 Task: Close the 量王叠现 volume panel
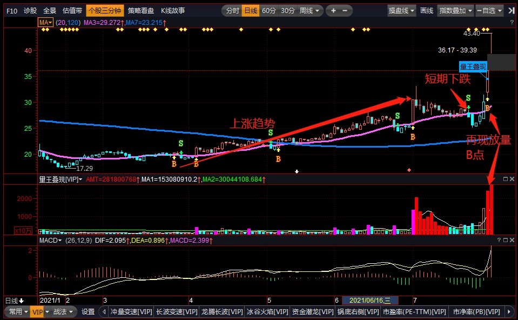(x=512, y=179)
